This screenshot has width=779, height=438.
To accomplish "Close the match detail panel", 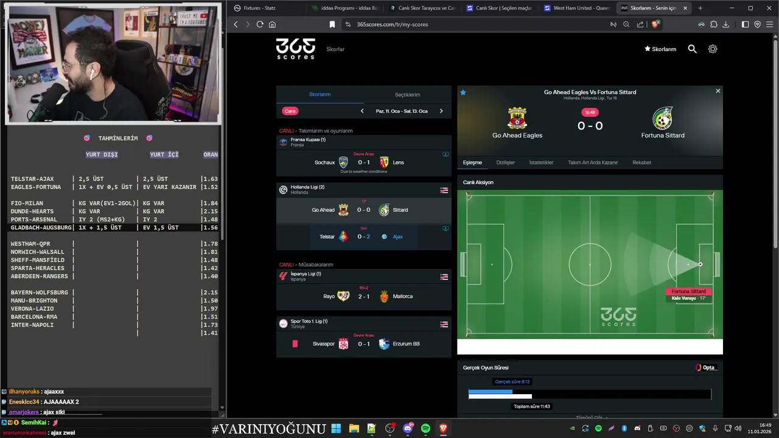I will tap(718, 91).
